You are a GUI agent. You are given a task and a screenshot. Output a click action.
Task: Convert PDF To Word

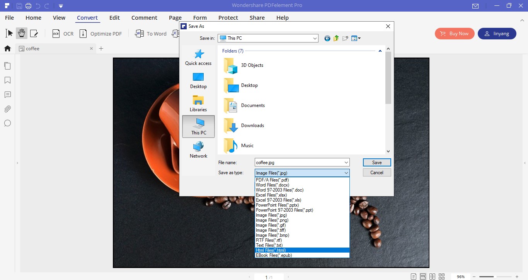[x=151, y=34]
